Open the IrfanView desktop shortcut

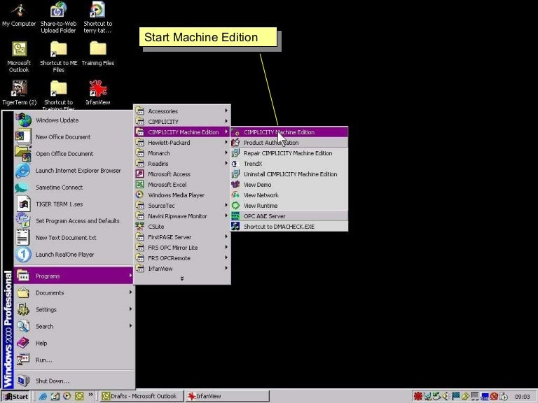(97, 89)
